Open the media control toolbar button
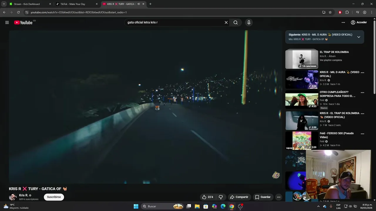 tap(357, 12)
